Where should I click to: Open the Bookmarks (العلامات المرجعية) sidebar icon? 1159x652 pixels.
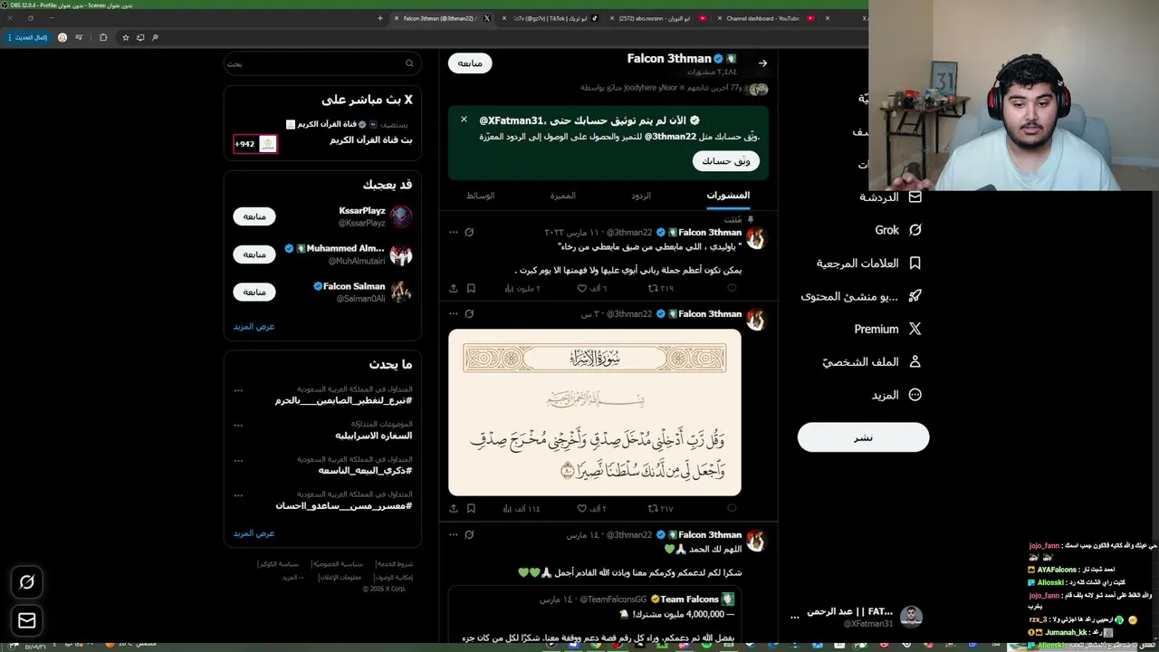click(915, 263)
